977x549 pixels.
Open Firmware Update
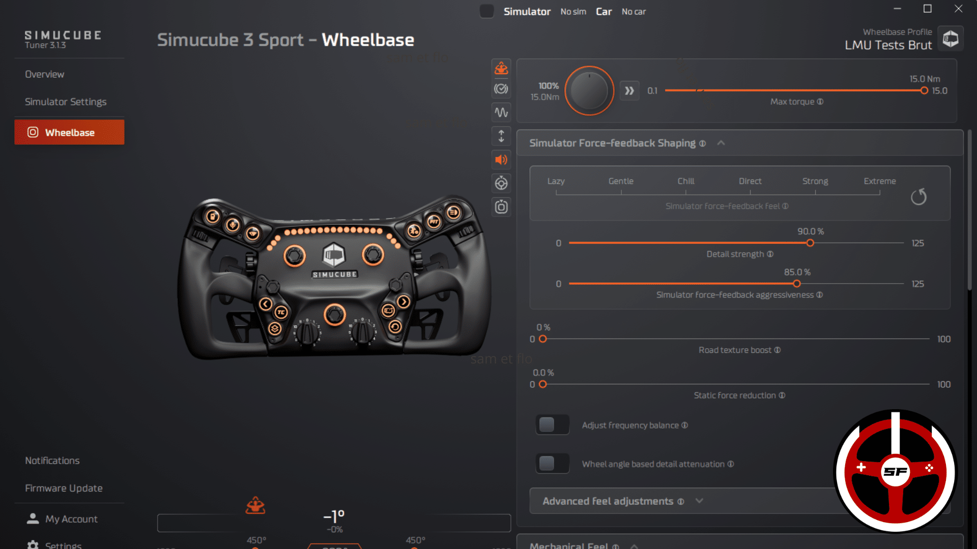coord(64,488)
